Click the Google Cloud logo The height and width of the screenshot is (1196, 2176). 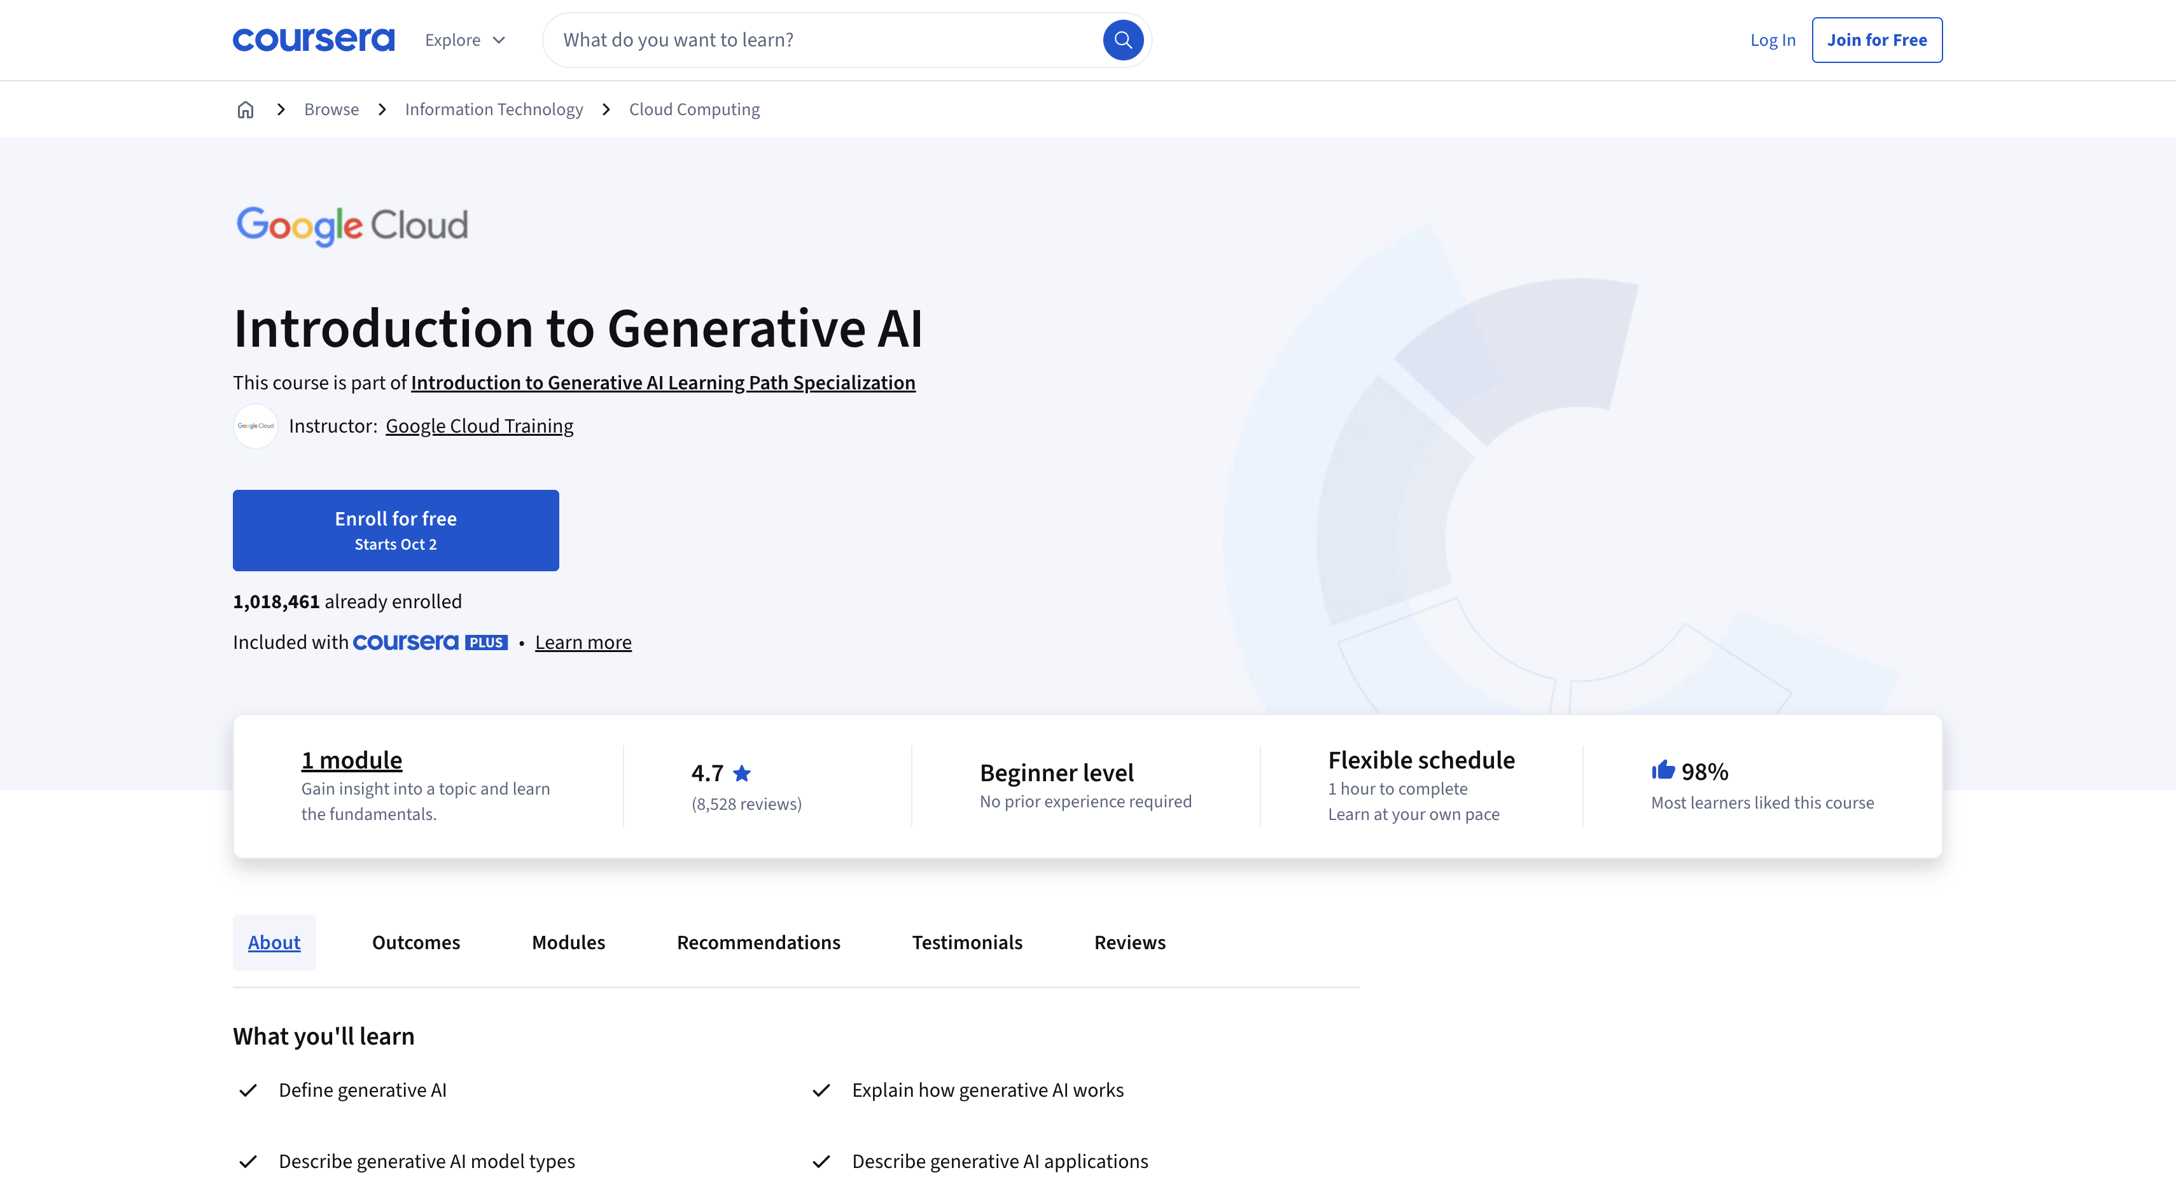pyautogui.click(x=351, y=225)
